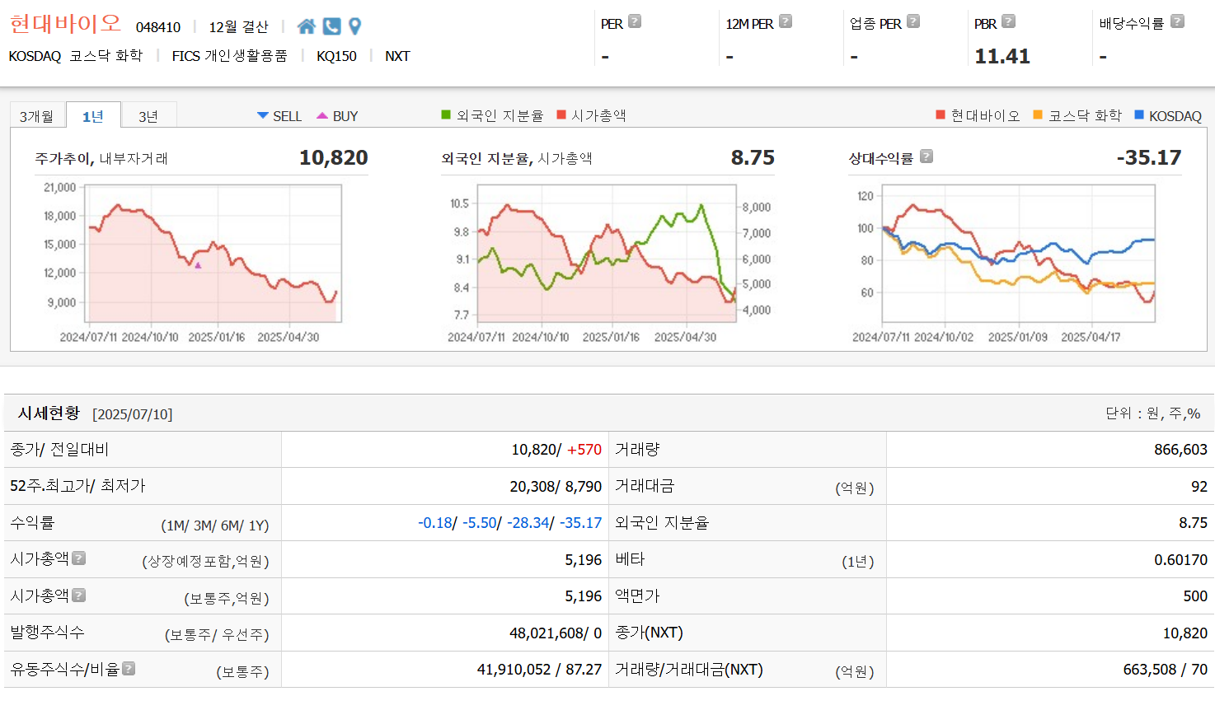
Task: Select the 3개월 period tab
Action: [x=37, y=116]
